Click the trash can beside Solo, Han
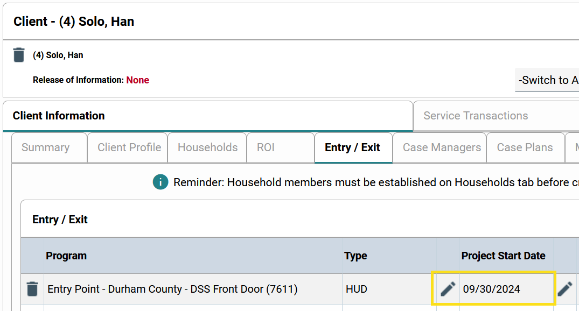This screenshot has width=579, height=311. [x=18, y=55]
